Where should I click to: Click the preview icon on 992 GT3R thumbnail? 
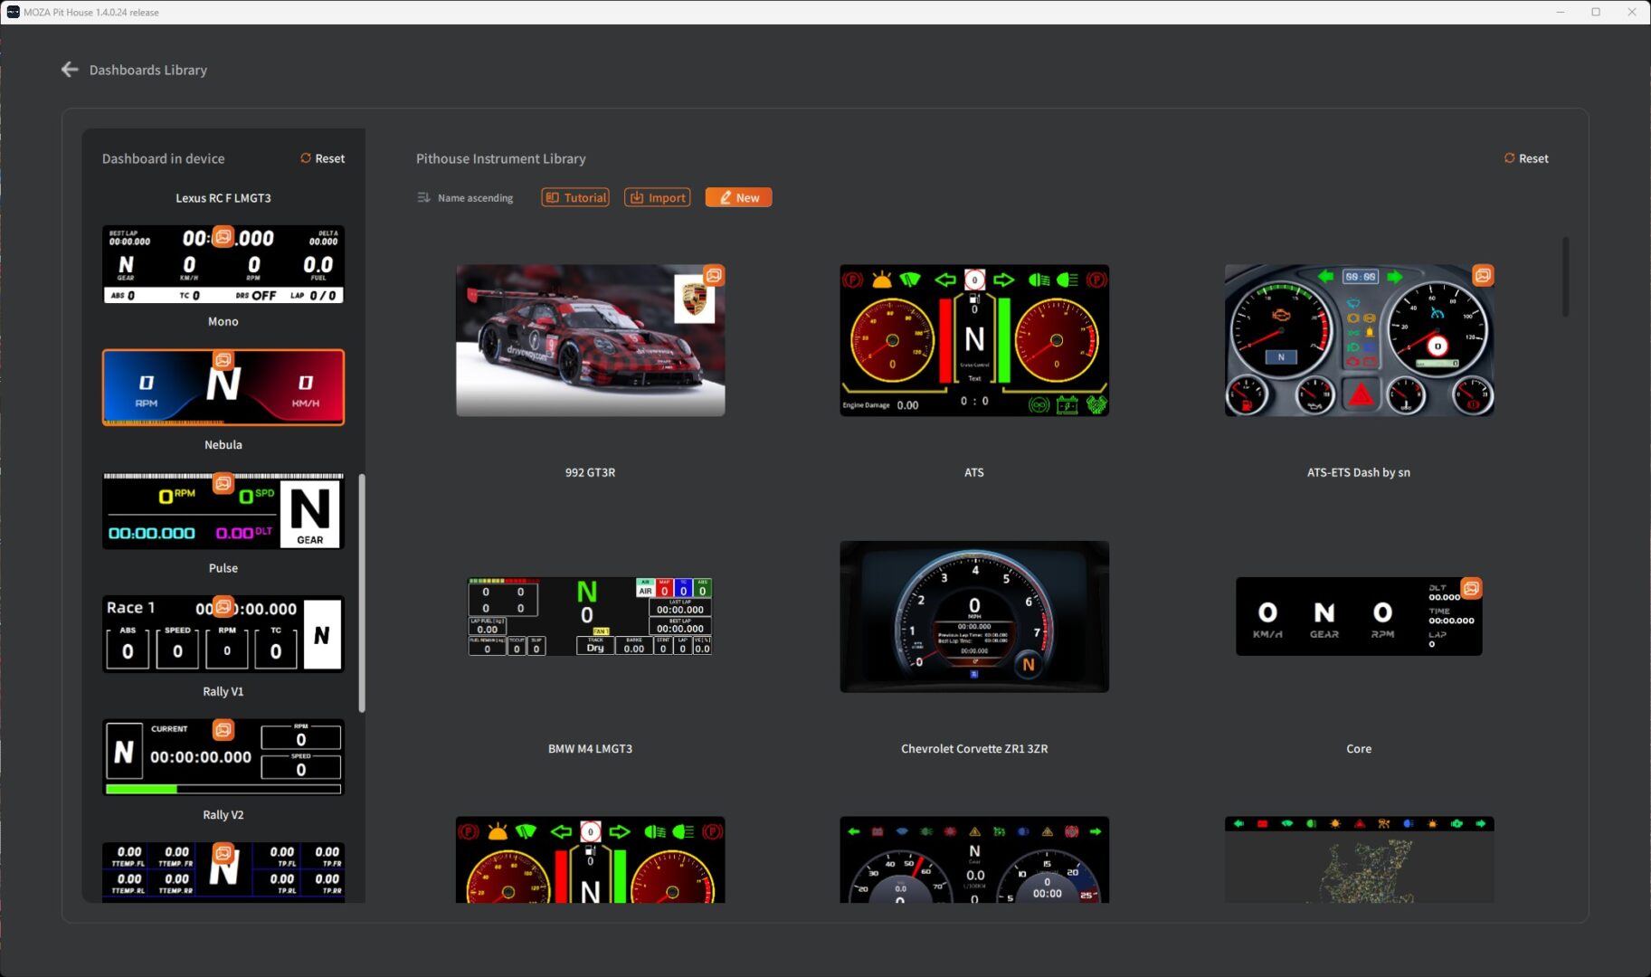[x=714, y=275]
